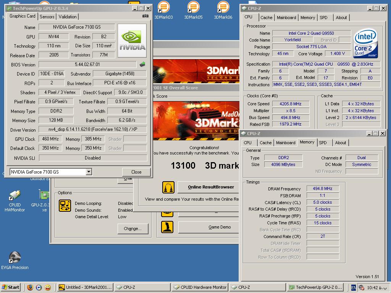Switch to CPUID Hardware Monitor taskbar button

pyautogui.click(x=200, y=287)
